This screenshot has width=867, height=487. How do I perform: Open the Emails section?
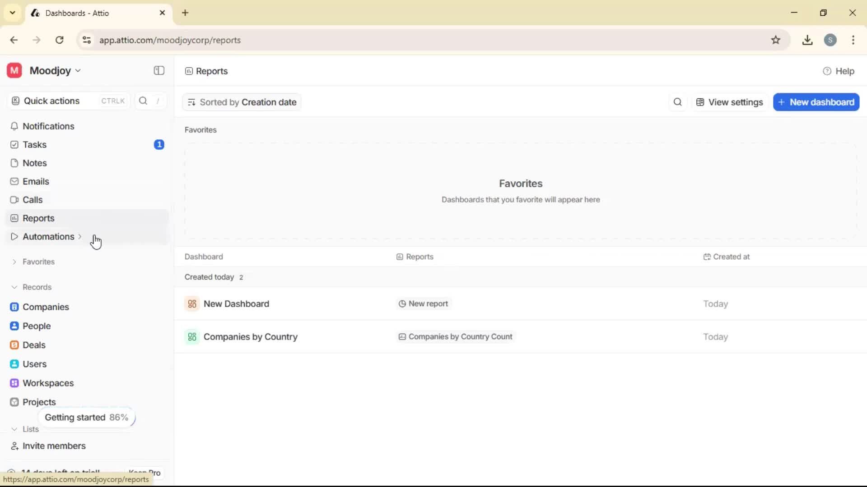35,181
